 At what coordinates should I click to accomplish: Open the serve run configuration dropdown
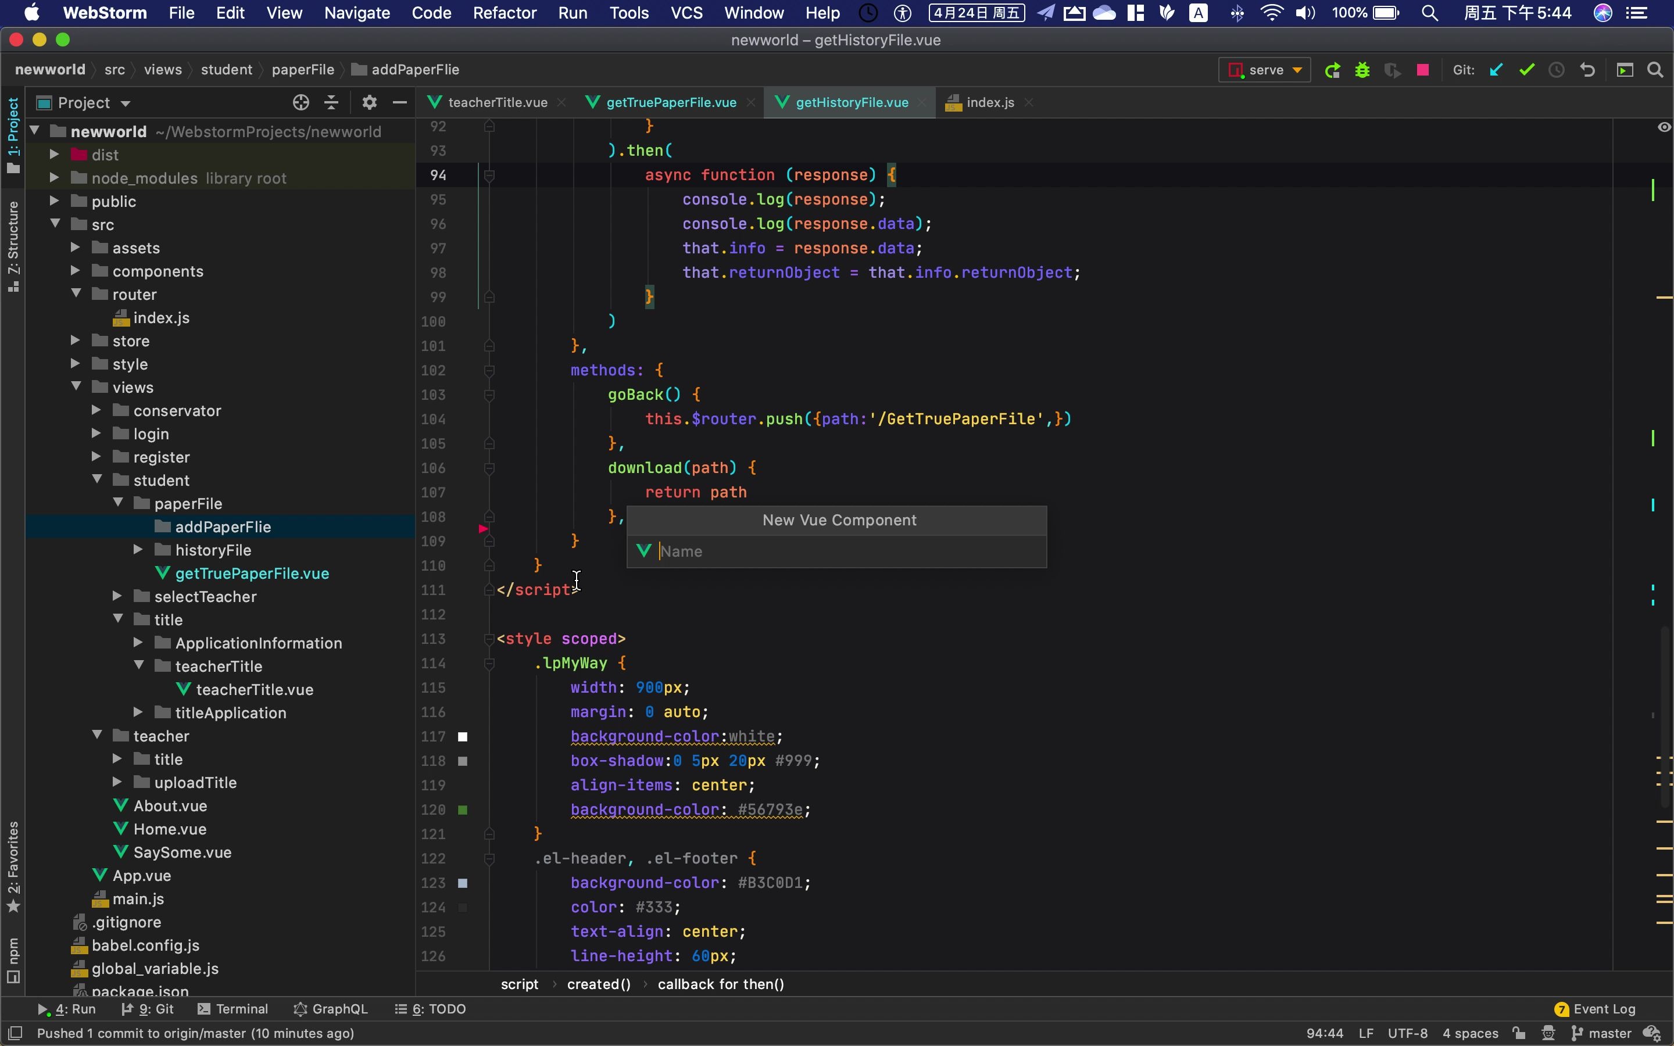click(1264, 70)
